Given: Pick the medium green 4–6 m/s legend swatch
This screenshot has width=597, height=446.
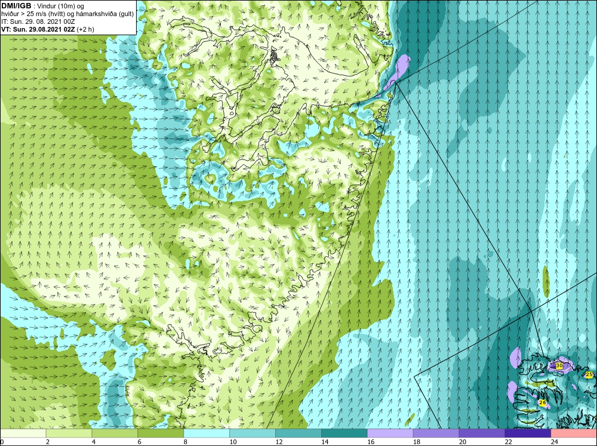Looking at the screenshot, I should pyautogui.click(x=115, y=433).
